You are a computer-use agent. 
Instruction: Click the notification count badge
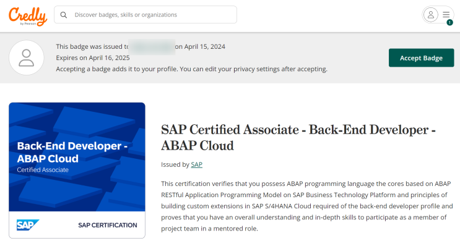coord(449,22)
